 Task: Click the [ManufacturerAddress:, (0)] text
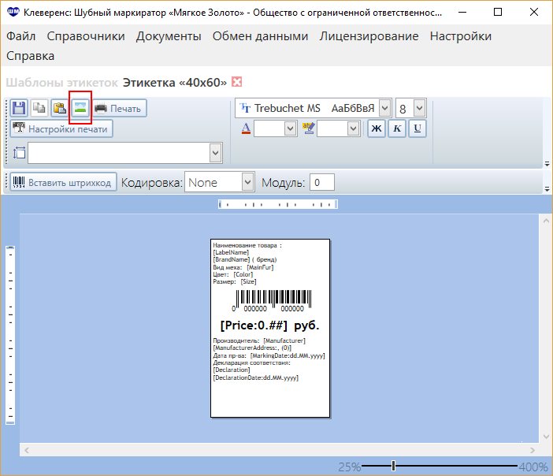click(x=252, y=348)
